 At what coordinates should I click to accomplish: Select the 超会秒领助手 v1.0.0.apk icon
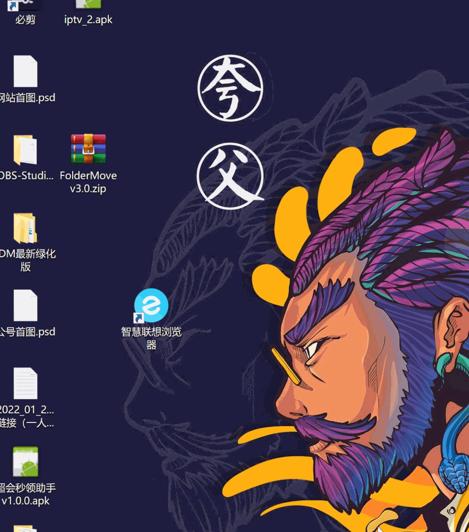[x=25, y=462]
